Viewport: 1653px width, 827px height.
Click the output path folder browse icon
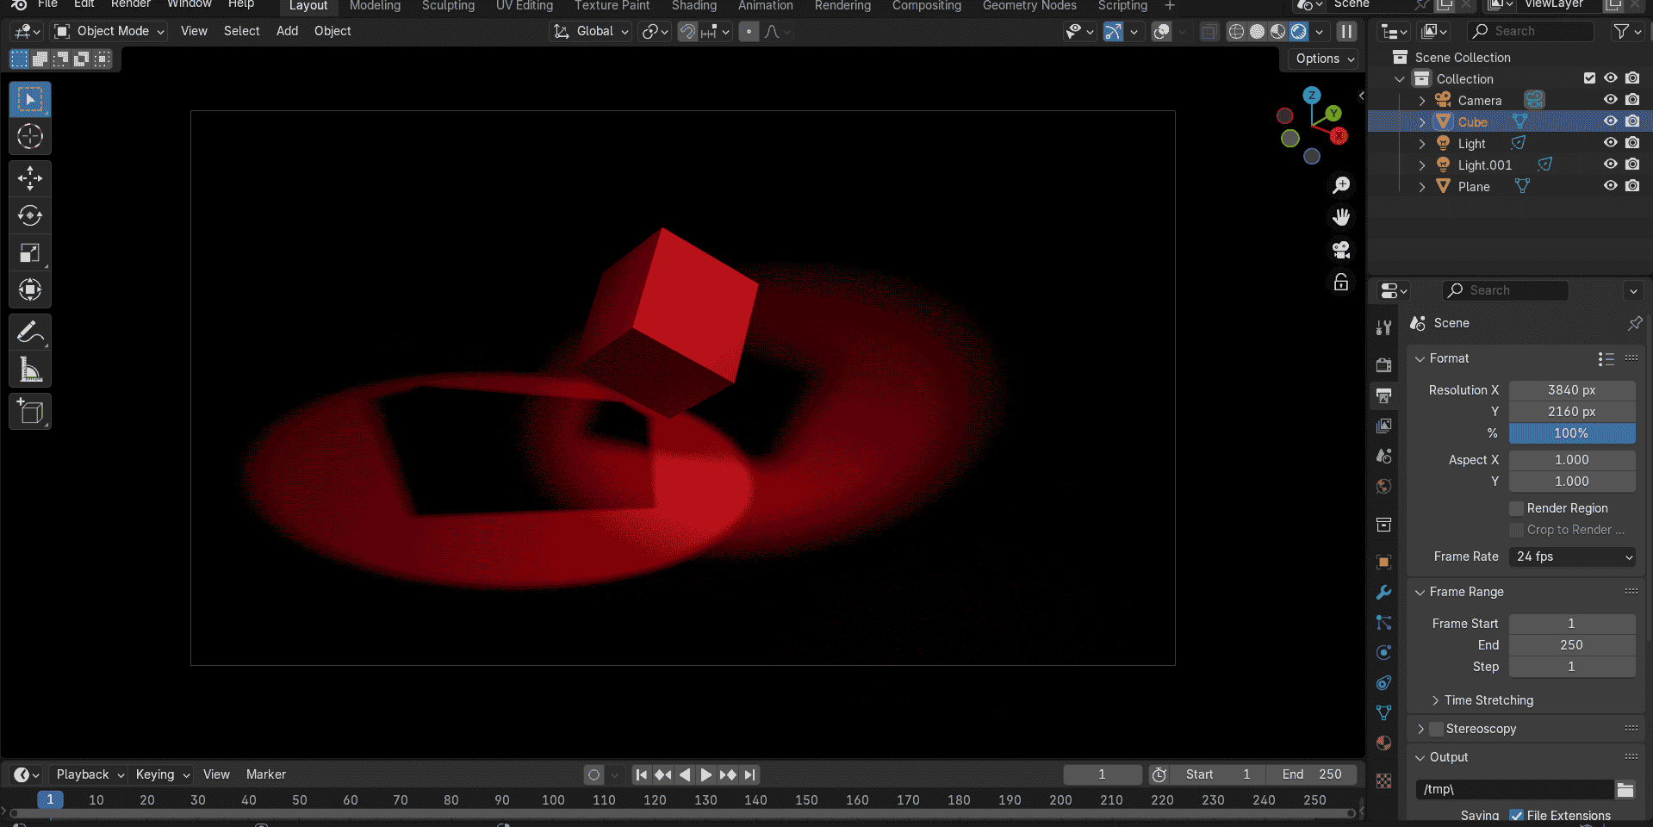tap(1625, 789)
